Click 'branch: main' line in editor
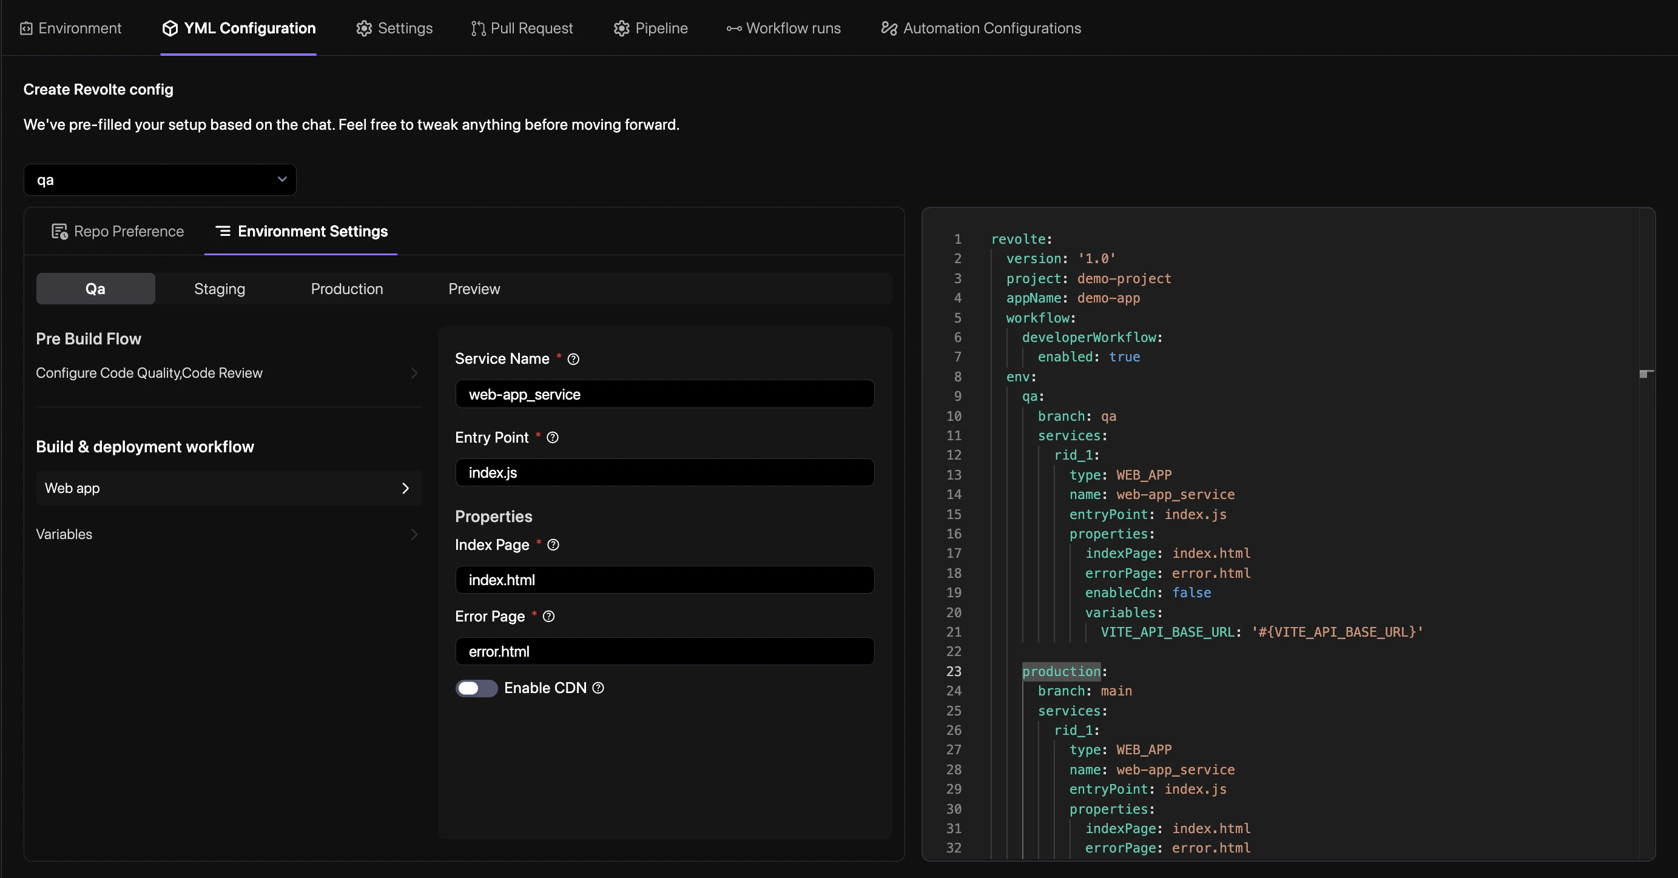This screenshot has width=1678, height=878. pos(1085,691)
